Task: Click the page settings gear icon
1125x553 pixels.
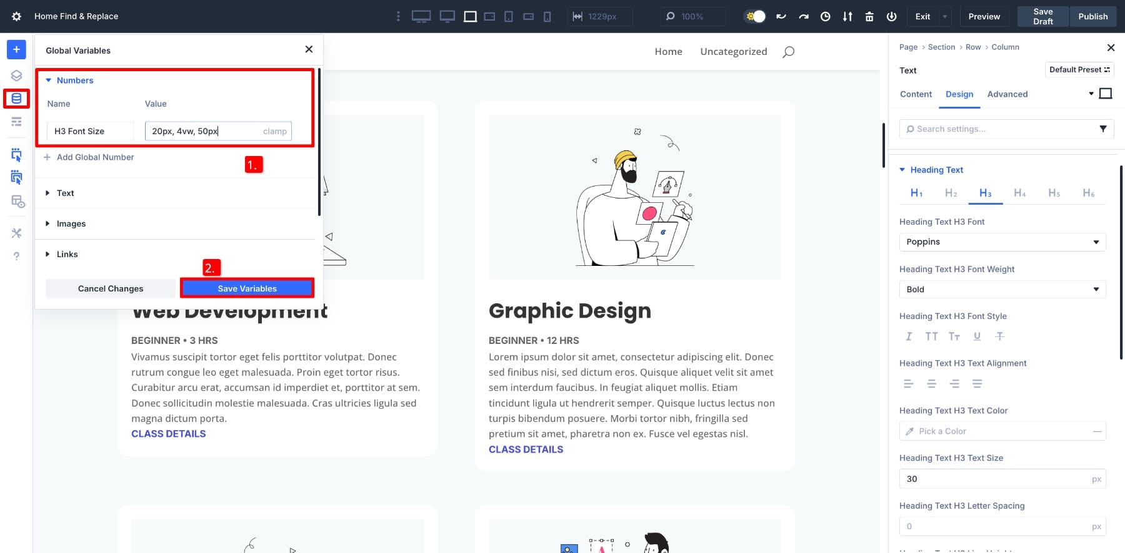Action: [16, 17]
